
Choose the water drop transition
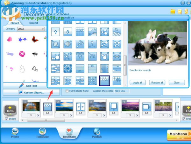(92, 44)
